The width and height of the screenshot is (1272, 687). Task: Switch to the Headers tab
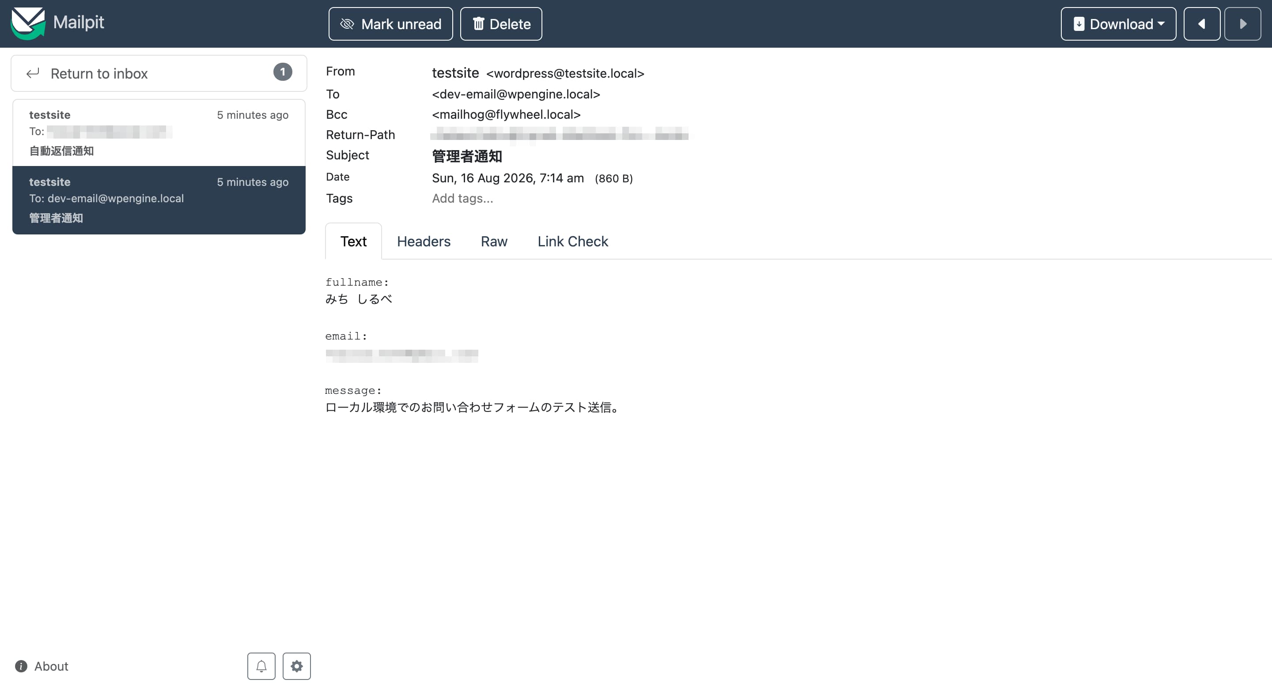point(424,242)
